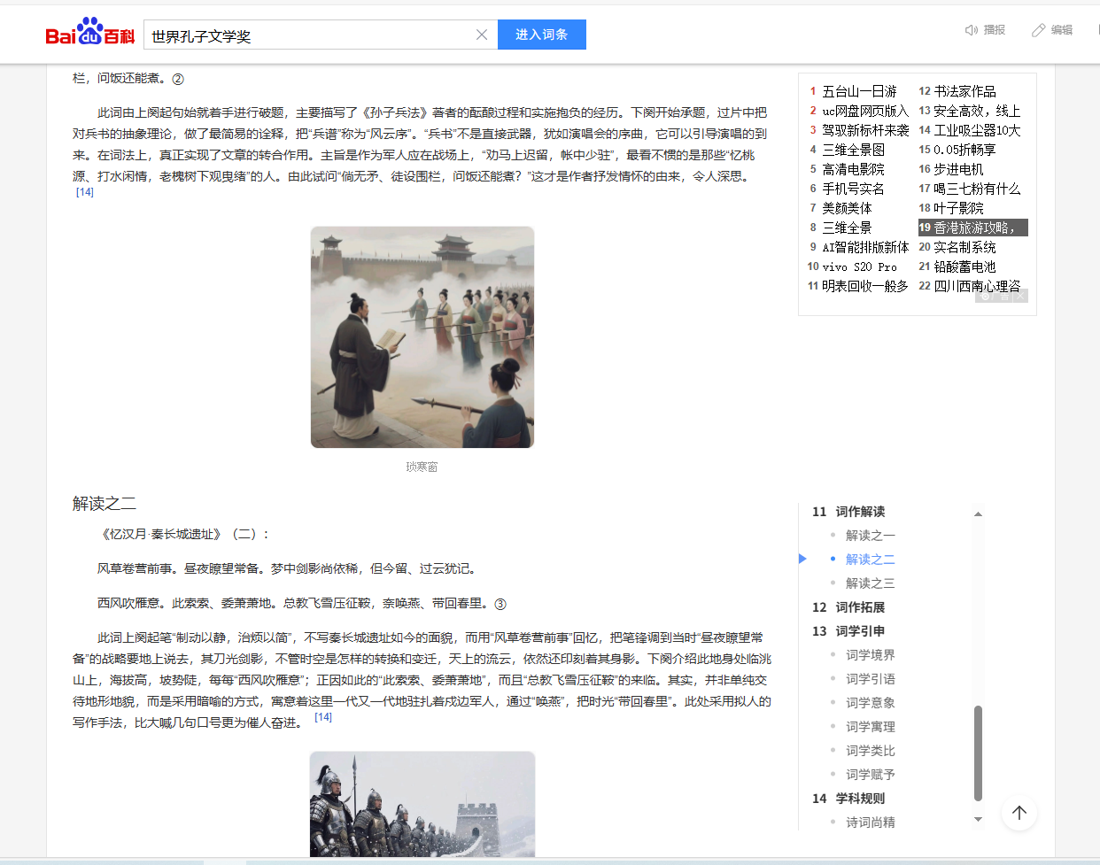The height and width of the screenshot is (865, 1100).
Task: Go to section 13 词学引申
Action: pos(859,631)
